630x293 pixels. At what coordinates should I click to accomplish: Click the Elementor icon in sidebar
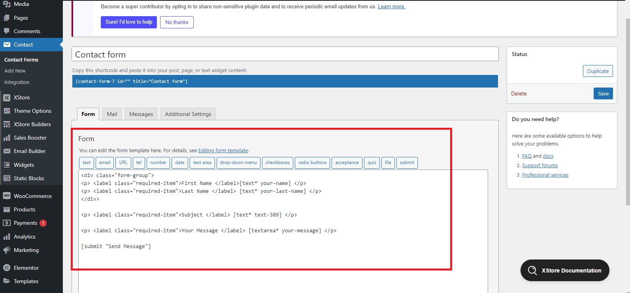(x=7, y=268)
